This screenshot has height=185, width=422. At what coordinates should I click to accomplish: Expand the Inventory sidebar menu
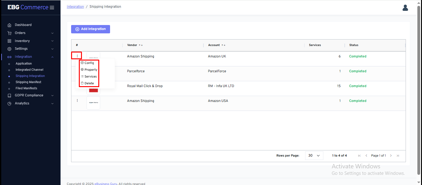click(x=30, y=41)
